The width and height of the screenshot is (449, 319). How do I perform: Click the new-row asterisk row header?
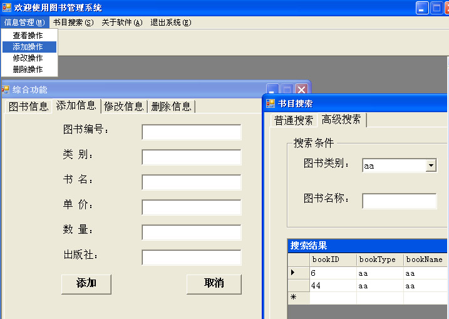click(x=299, y=298)
